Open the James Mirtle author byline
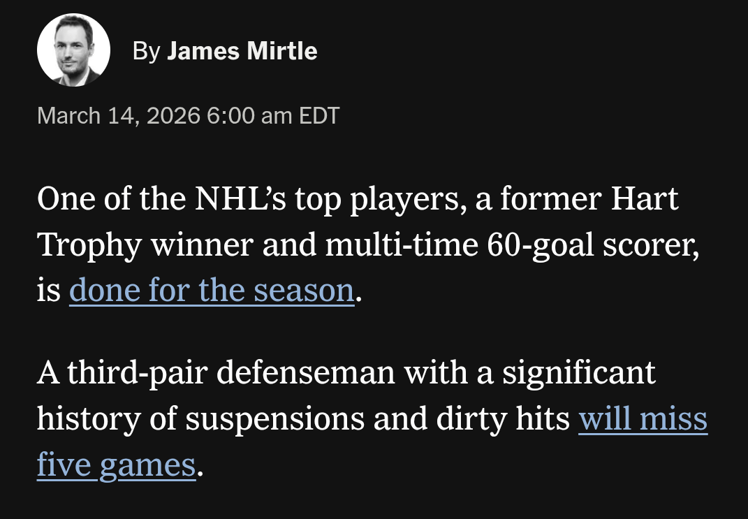 242,51
